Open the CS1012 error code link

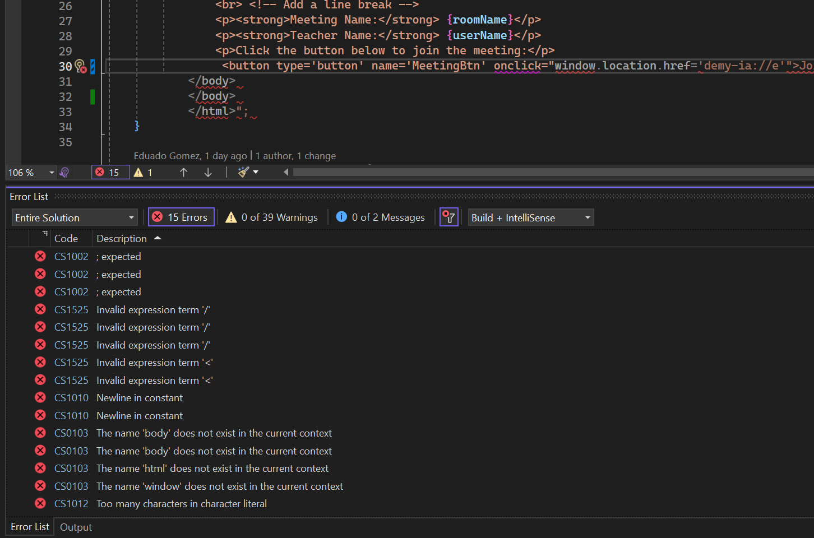71,504
